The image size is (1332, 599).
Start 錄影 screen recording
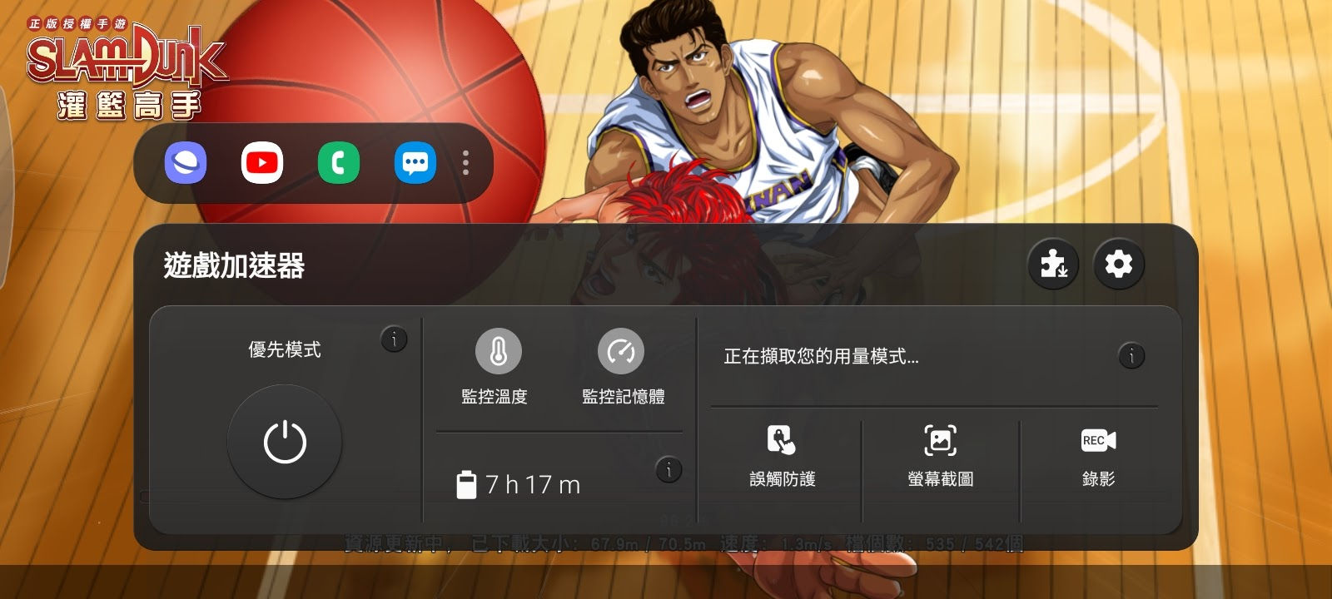tap(1098, 456)
